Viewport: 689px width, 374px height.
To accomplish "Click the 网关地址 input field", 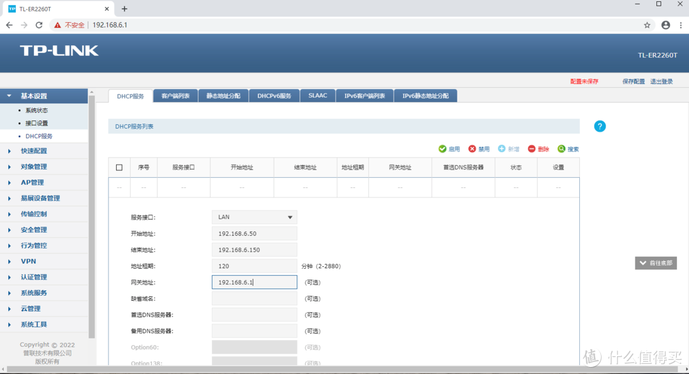I will click(254, 282).
